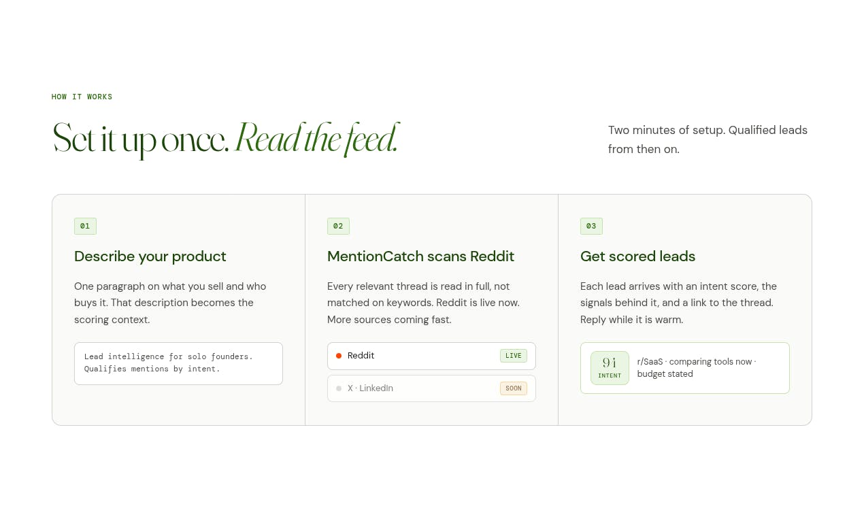Click the 'Every relevant thread is read' description
Image resolution: width=864 pixels, height=517 pixels.
pyautogui.click(x=423, y=303)
